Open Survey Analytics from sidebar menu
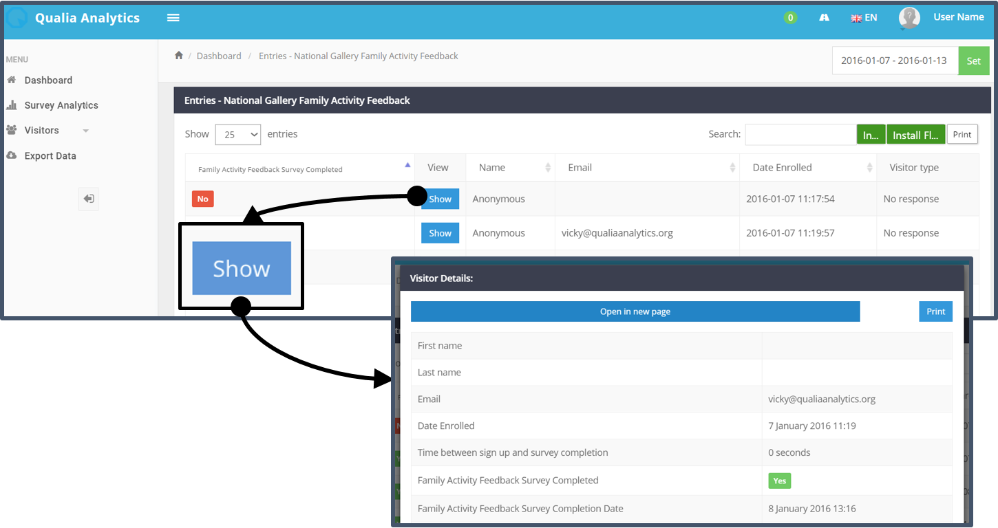Image resolution: width=998 pixels, height=528 pixels. tap(61, 105)
